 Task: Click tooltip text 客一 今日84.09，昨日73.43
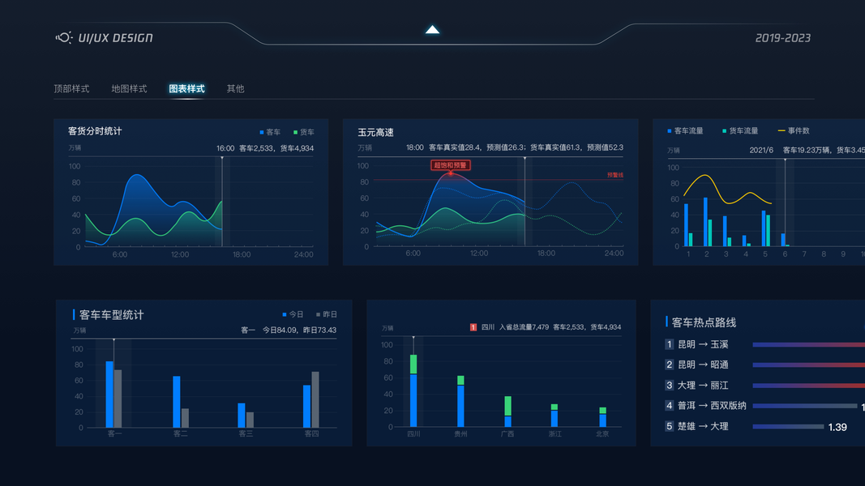point(289,330)
